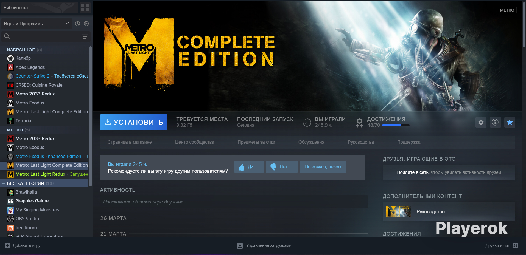The height and width of the screenshot is (255, 526).
Task: Open Управление загрузками downloads manager
Action: pyautogui.click(x=264, y=246)
